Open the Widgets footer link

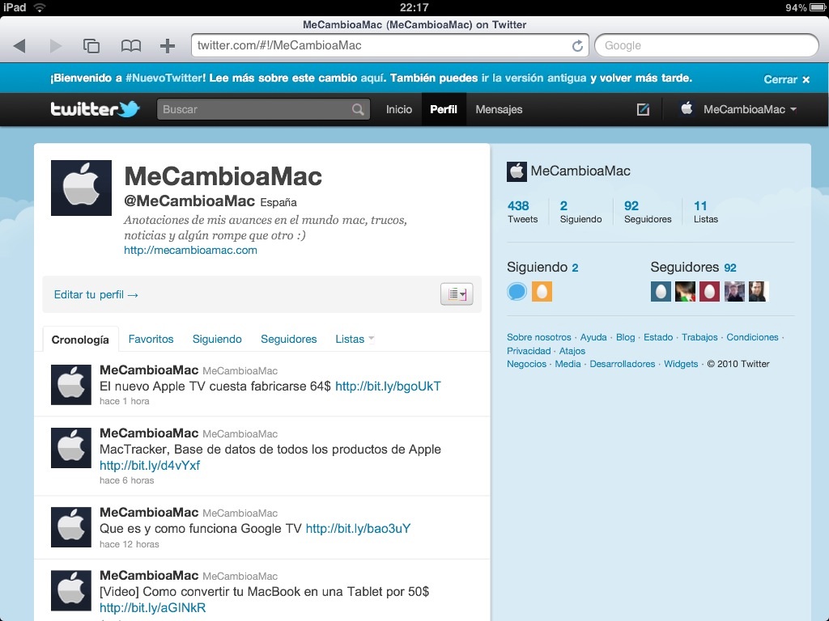point(681,364)
